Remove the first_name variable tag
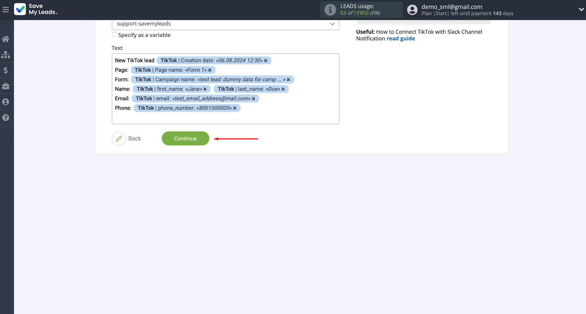586x314 pixels. click(x=205, y=89)
